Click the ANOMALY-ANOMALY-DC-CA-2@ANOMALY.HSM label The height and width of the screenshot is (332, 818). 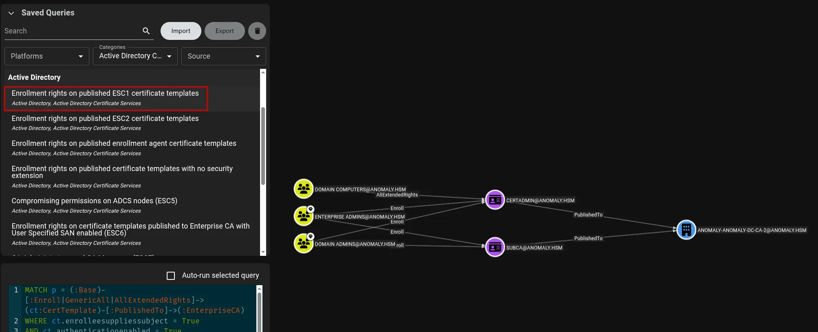click(752, 230)
